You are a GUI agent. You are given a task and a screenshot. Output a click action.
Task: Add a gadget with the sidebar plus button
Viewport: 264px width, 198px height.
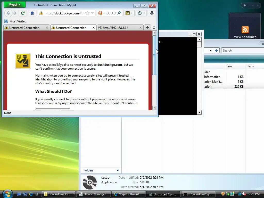245,5
